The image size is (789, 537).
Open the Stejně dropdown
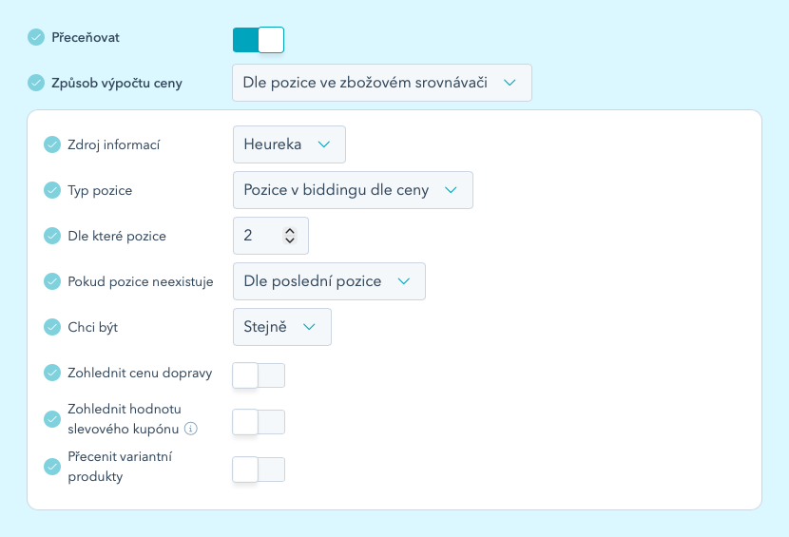coord(282,327)
